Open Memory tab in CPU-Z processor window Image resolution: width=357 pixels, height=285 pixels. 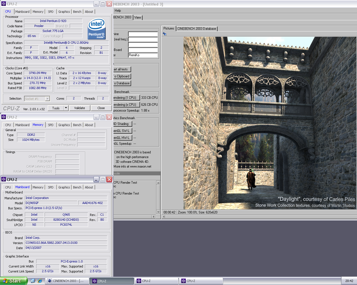pyautogui.click(x=38, y=12)
